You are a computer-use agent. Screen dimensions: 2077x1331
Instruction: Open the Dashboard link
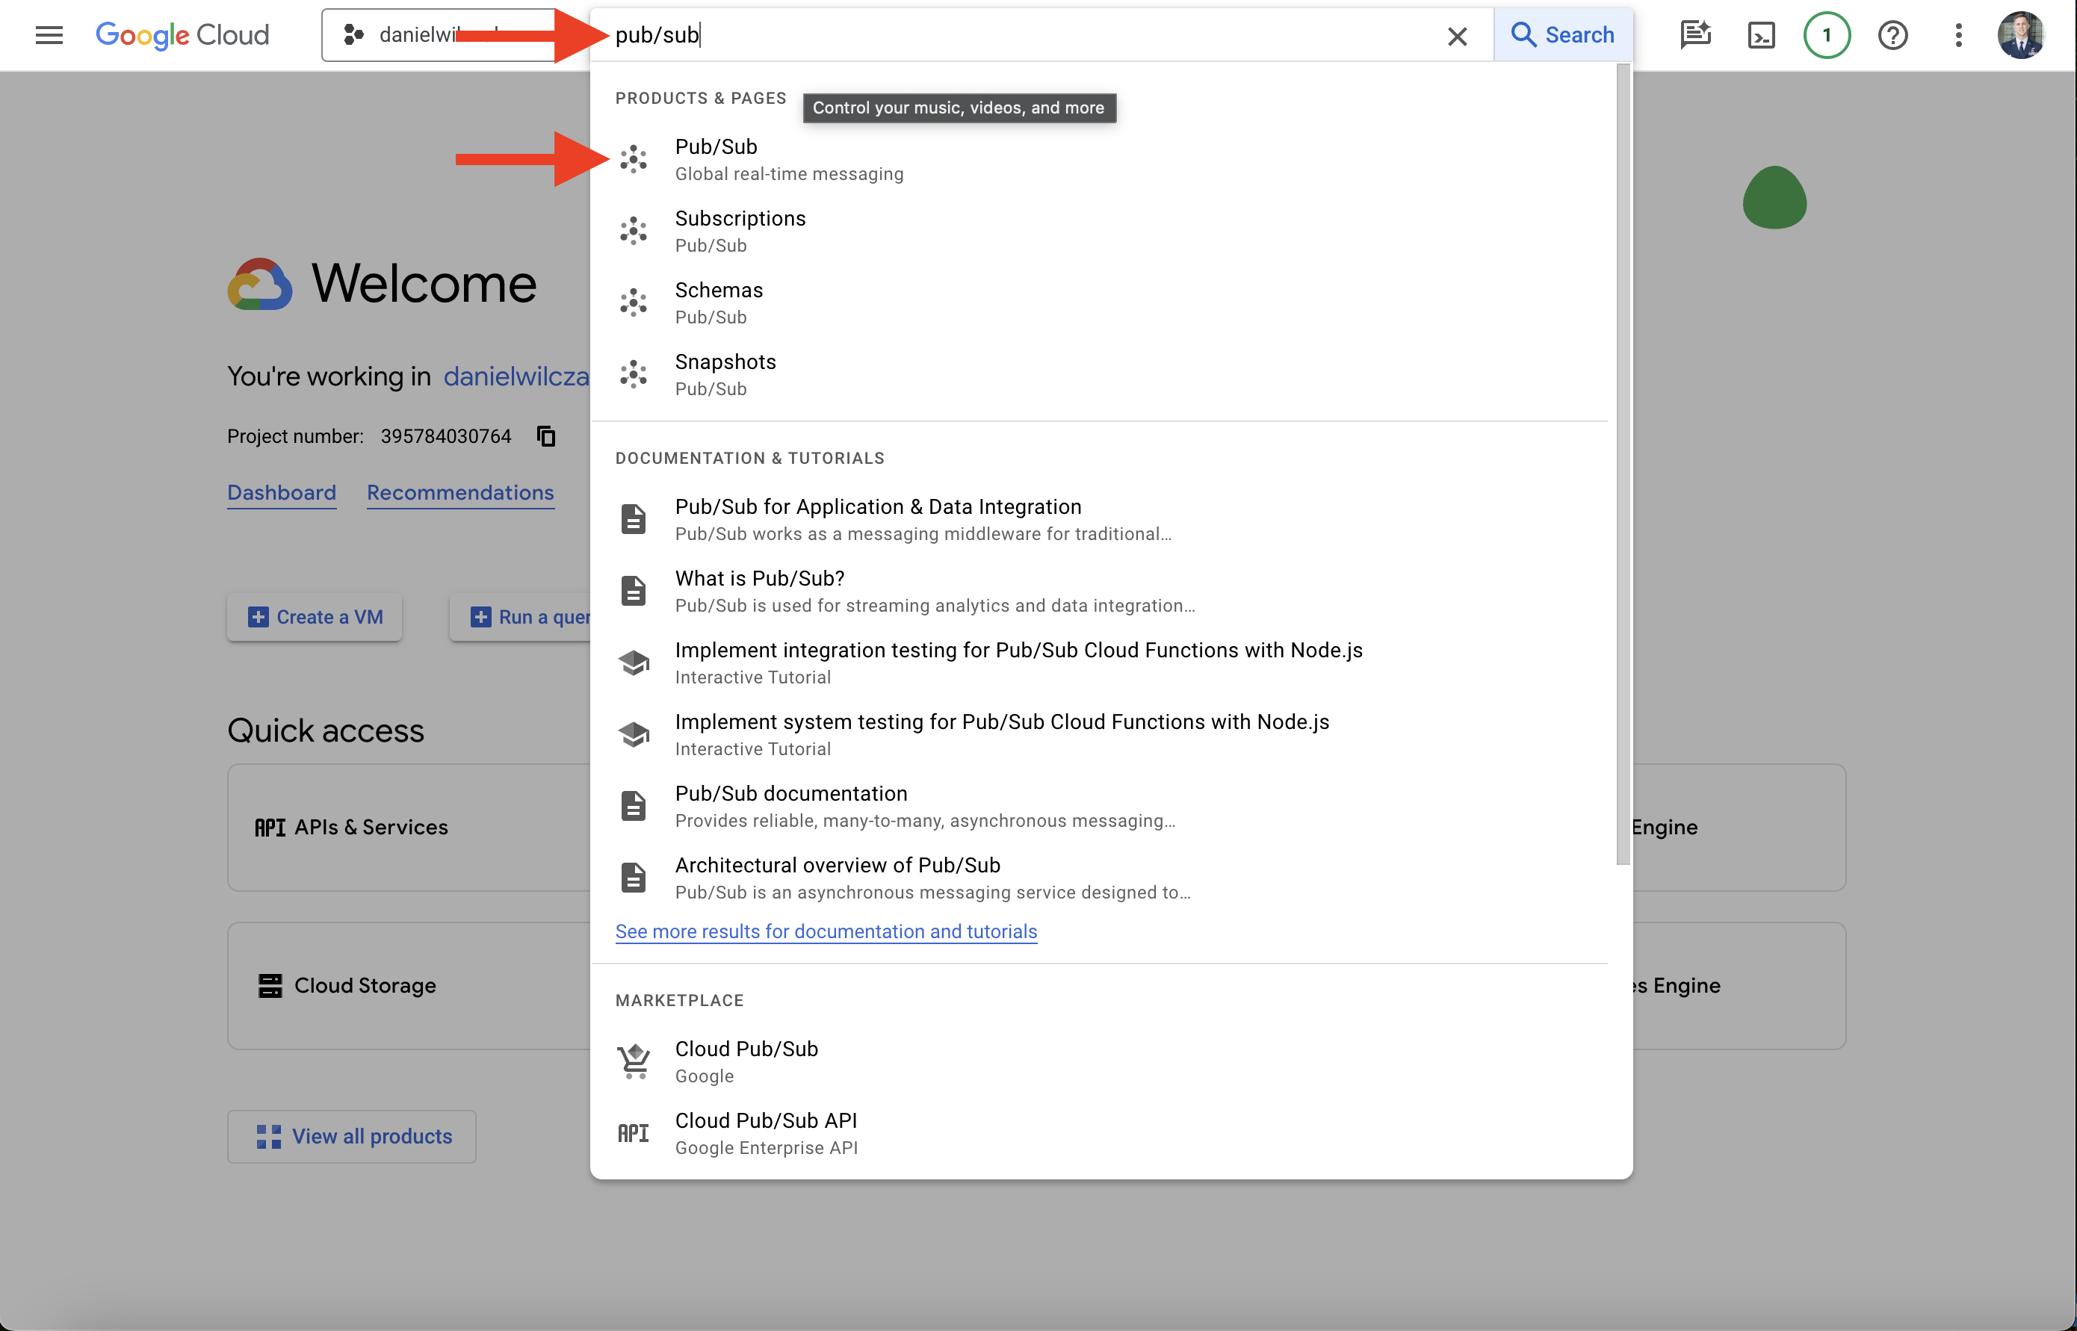point(282,493)
